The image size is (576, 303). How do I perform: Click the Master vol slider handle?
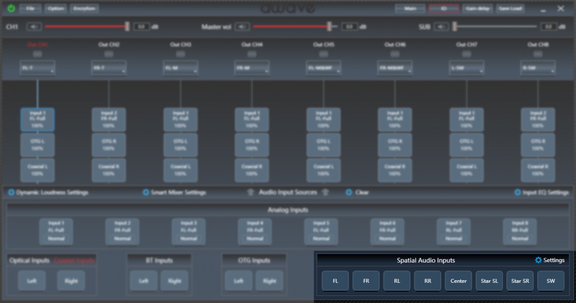[329, 27]
